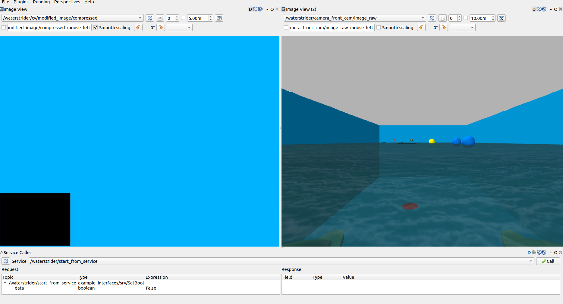Increase the num gridlines value in left view
This screenshot has width=563, height=304.
[177, 17]
